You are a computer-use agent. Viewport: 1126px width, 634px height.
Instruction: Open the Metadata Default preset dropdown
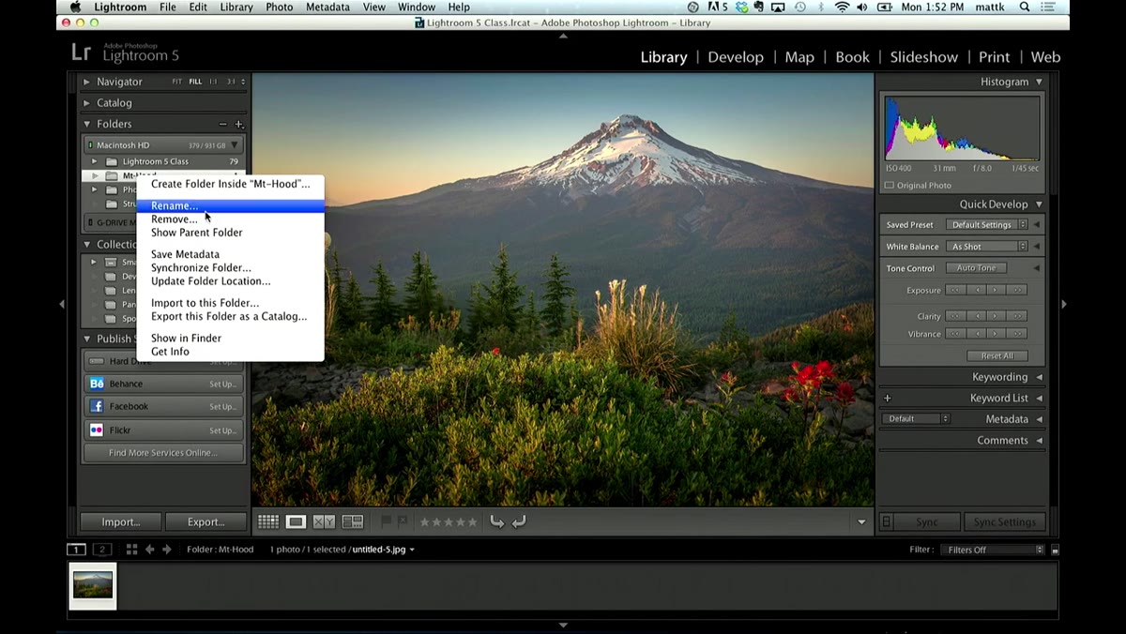pos(917,419)
